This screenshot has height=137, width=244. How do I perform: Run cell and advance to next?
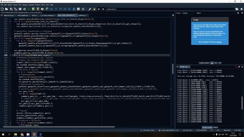(x=38, y=9)
